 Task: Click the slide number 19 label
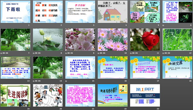click(x=28, y=109)
